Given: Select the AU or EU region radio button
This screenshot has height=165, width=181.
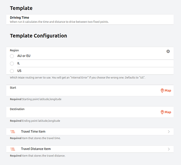Looking at the screenshot, I should (x=12, y=56).
